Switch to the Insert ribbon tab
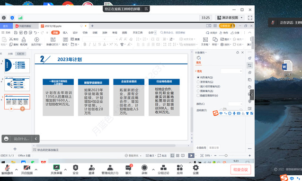 [65, 33]
